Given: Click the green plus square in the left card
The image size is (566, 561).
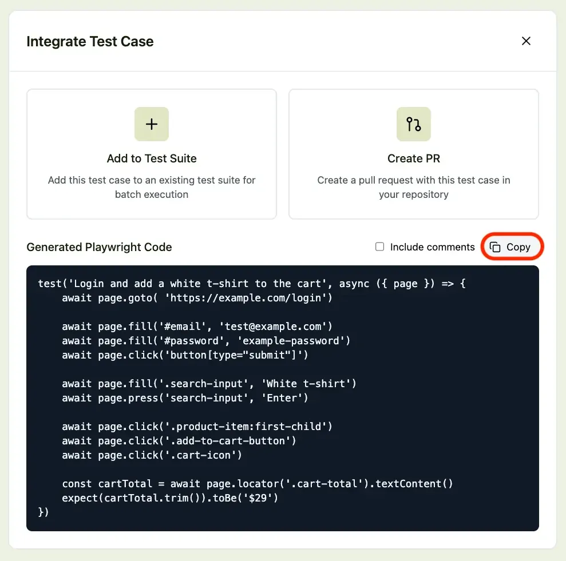Looking at the screenshot, I should click(151, 124).
